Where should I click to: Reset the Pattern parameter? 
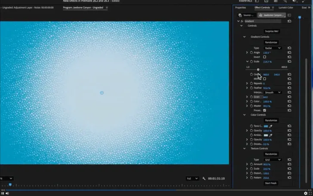click(289, 178)
